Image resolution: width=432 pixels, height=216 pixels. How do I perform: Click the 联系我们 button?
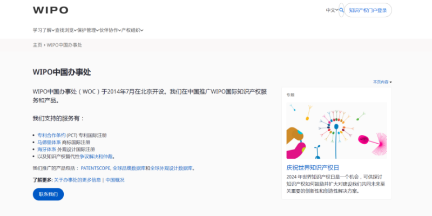tap(48, 194)
